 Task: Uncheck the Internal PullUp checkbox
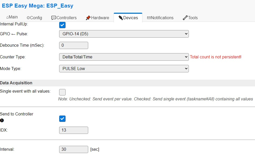coord(62,25)
